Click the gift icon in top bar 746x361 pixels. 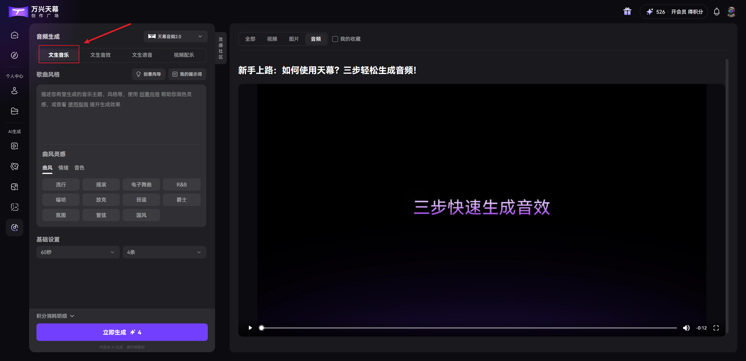tap(627, 11)
